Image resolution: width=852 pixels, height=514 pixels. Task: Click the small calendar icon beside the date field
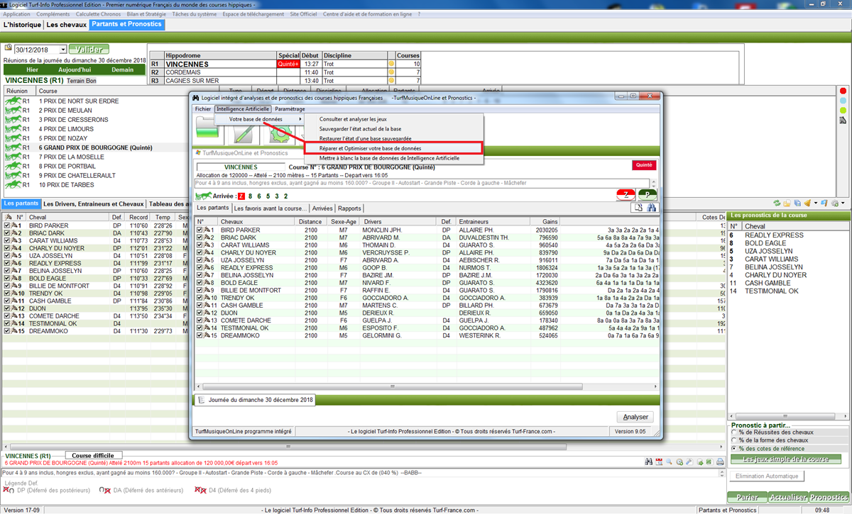(9, 48)
